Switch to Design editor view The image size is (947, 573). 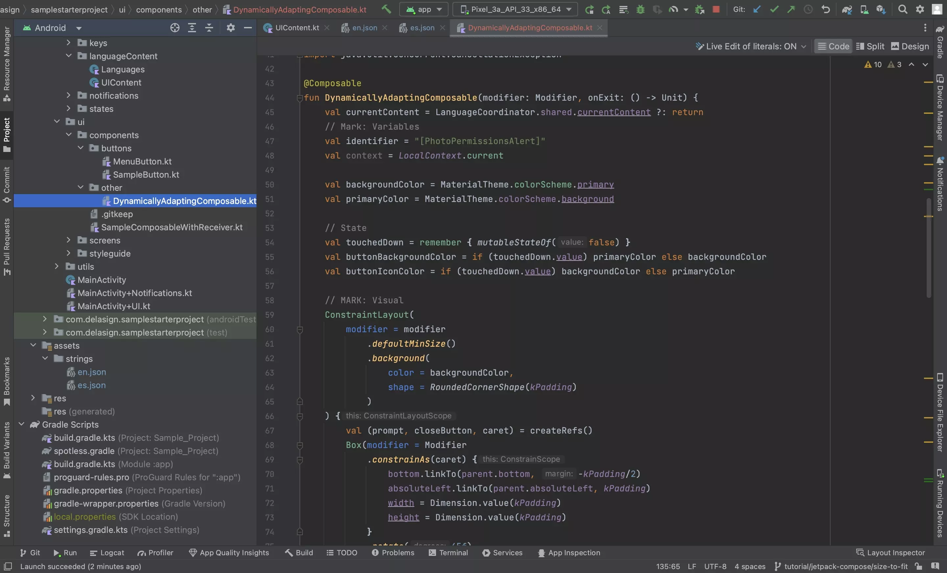coord(914,46)
